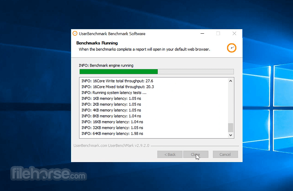
Task: Select the 32KB memory latency line
Action: (x=112, y=128)
